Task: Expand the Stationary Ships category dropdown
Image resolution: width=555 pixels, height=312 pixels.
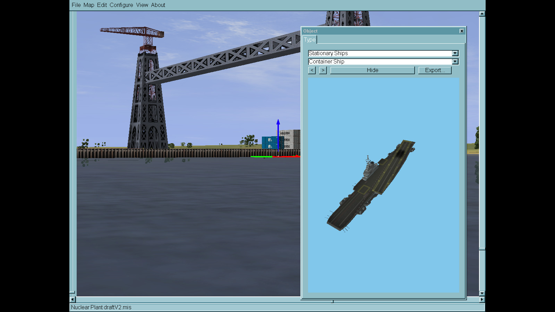Action: 455,53
